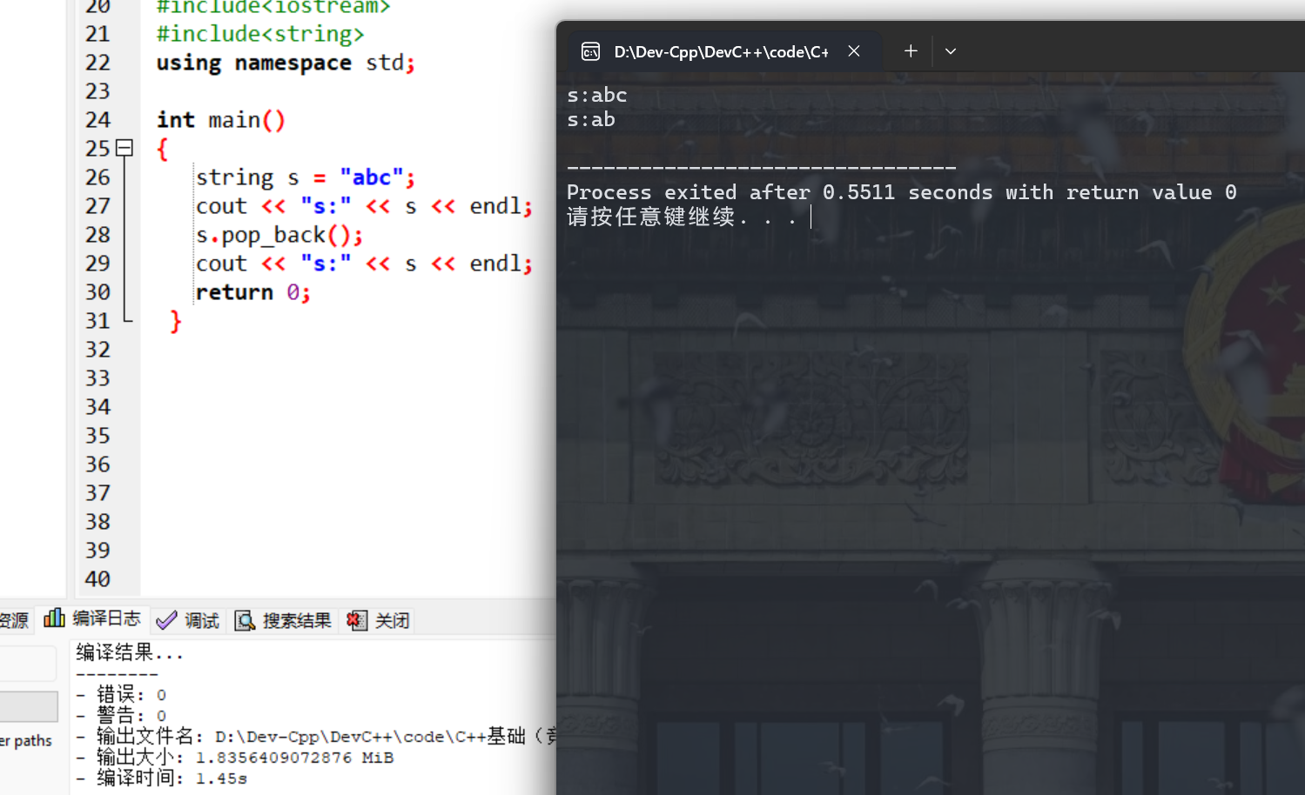This screenshot has width=1305, height=795.
Task: Click line number 40 in gutter
Action: coord(98,579)
